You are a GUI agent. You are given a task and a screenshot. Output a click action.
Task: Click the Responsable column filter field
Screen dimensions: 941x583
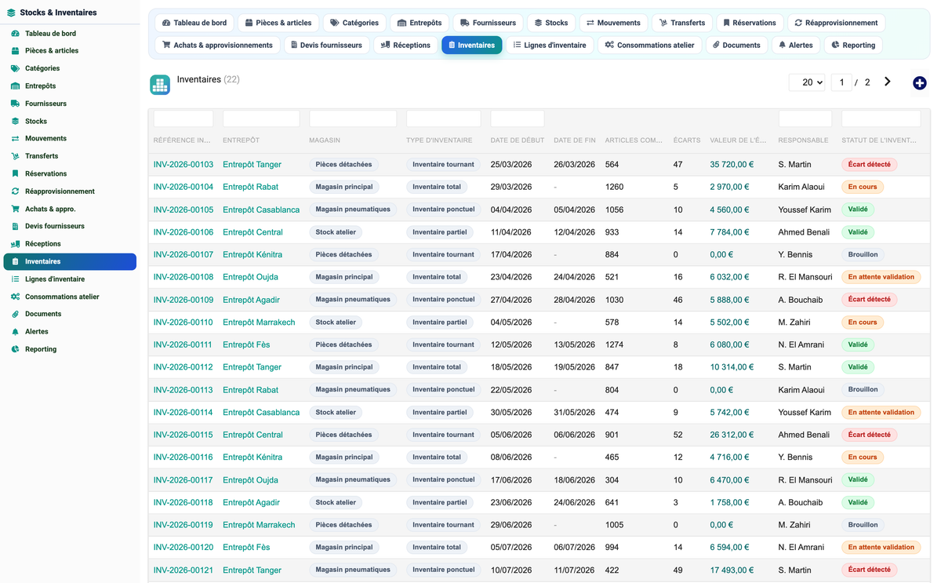tap(805, 118)
